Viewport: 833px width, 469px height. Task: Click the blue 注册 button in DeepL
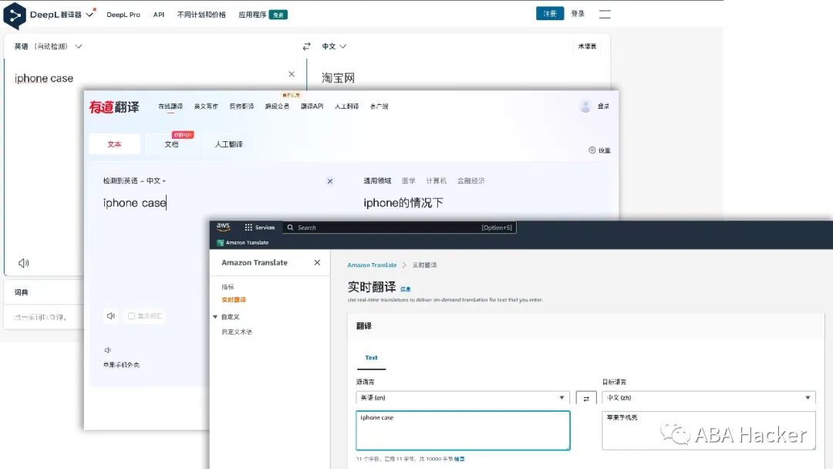click(x=549, y=14)
